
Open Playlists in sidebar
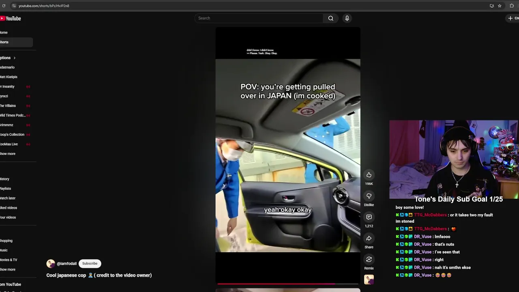[5, 189]
